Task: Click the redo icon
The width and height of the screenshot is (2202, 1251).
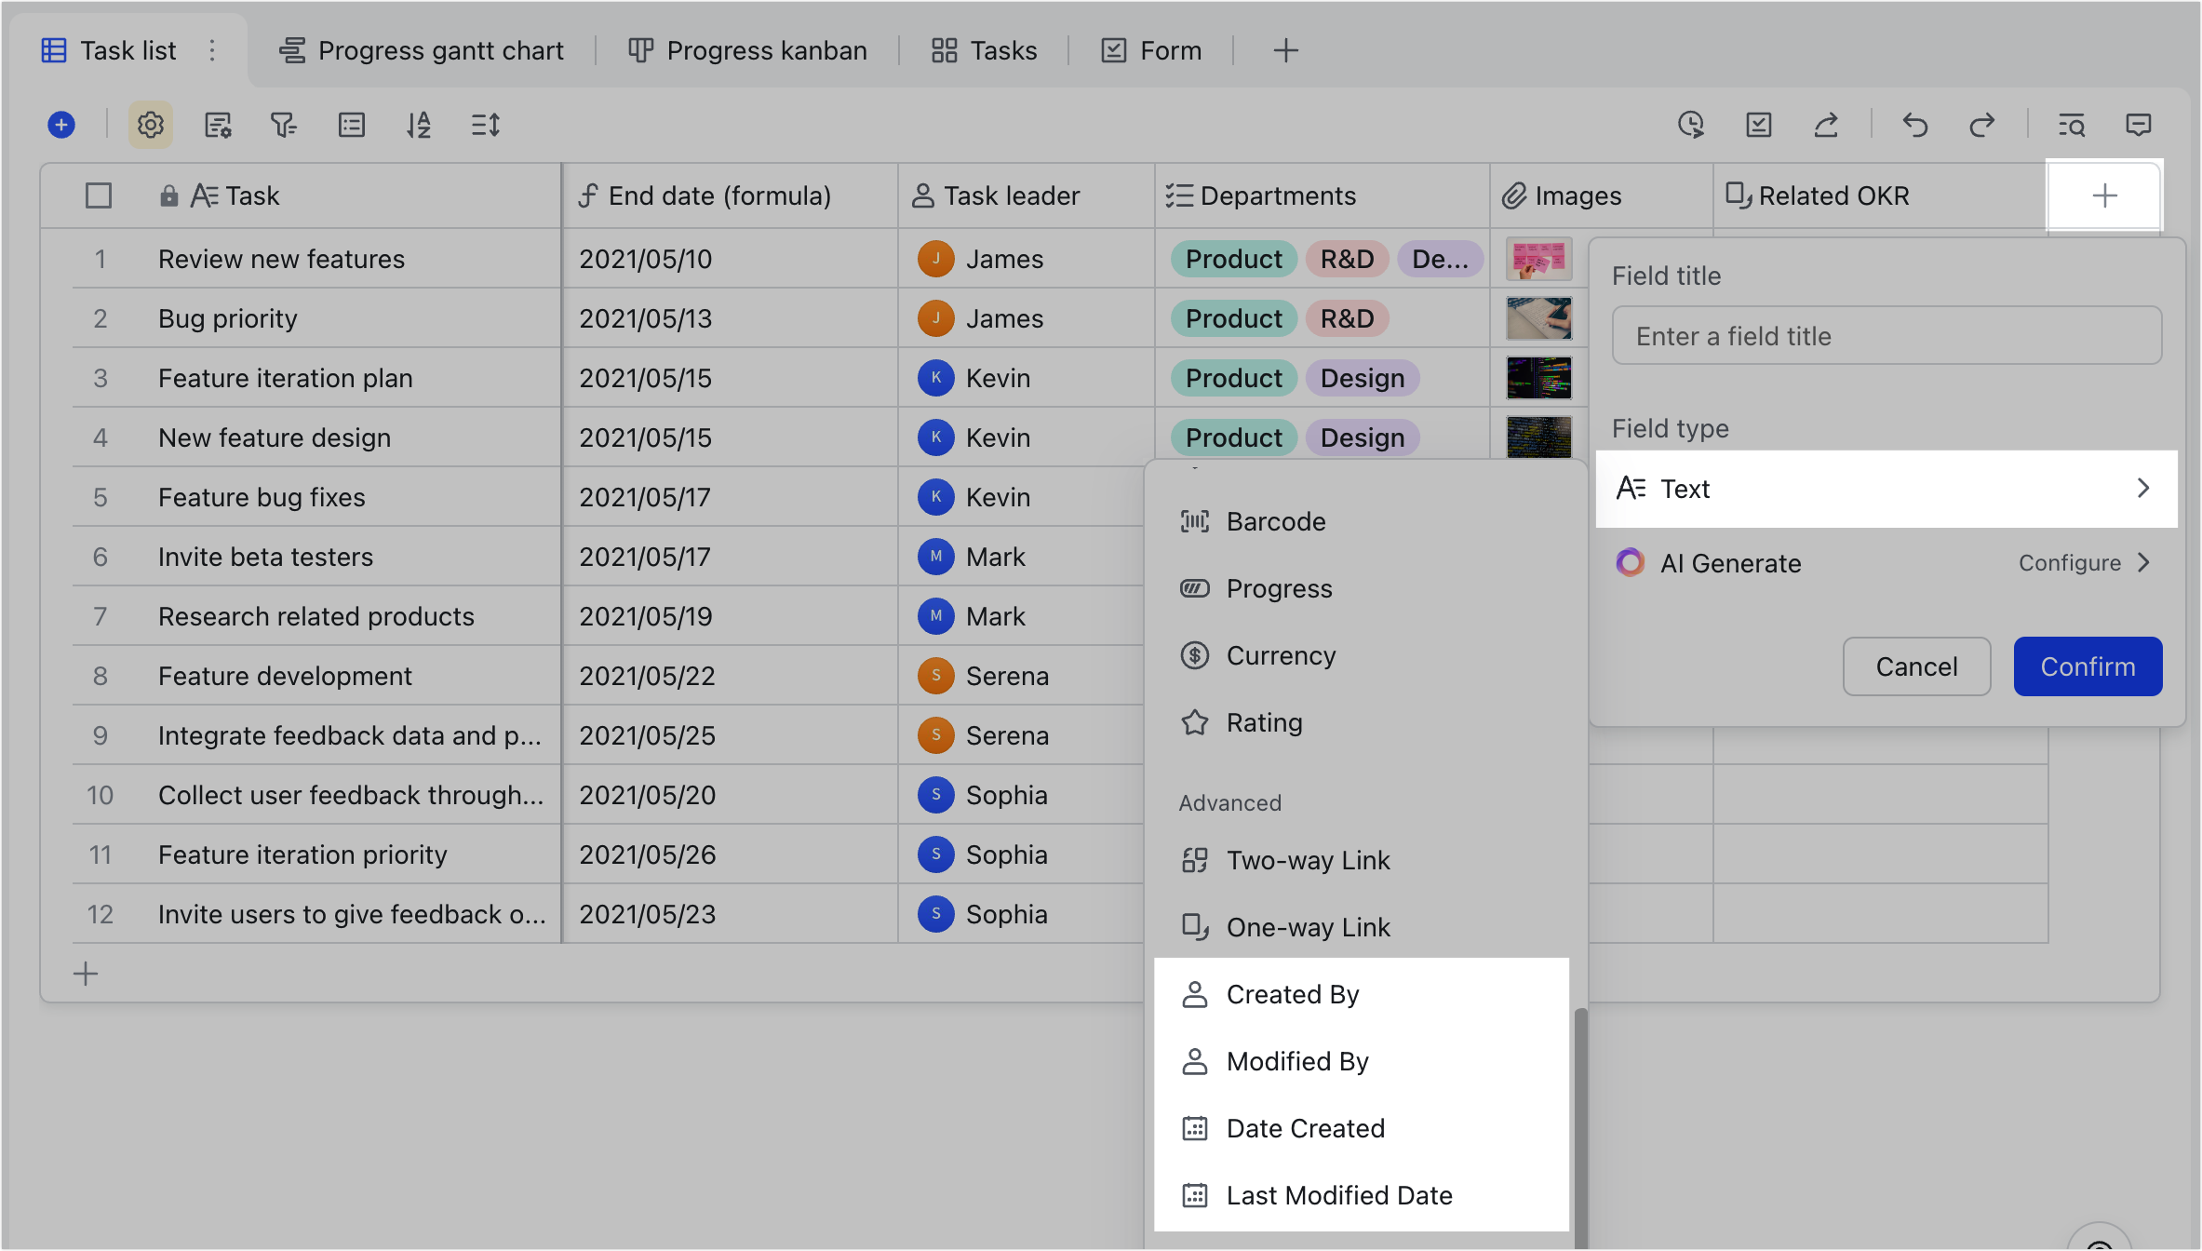Action: [x=1983, y=124]
